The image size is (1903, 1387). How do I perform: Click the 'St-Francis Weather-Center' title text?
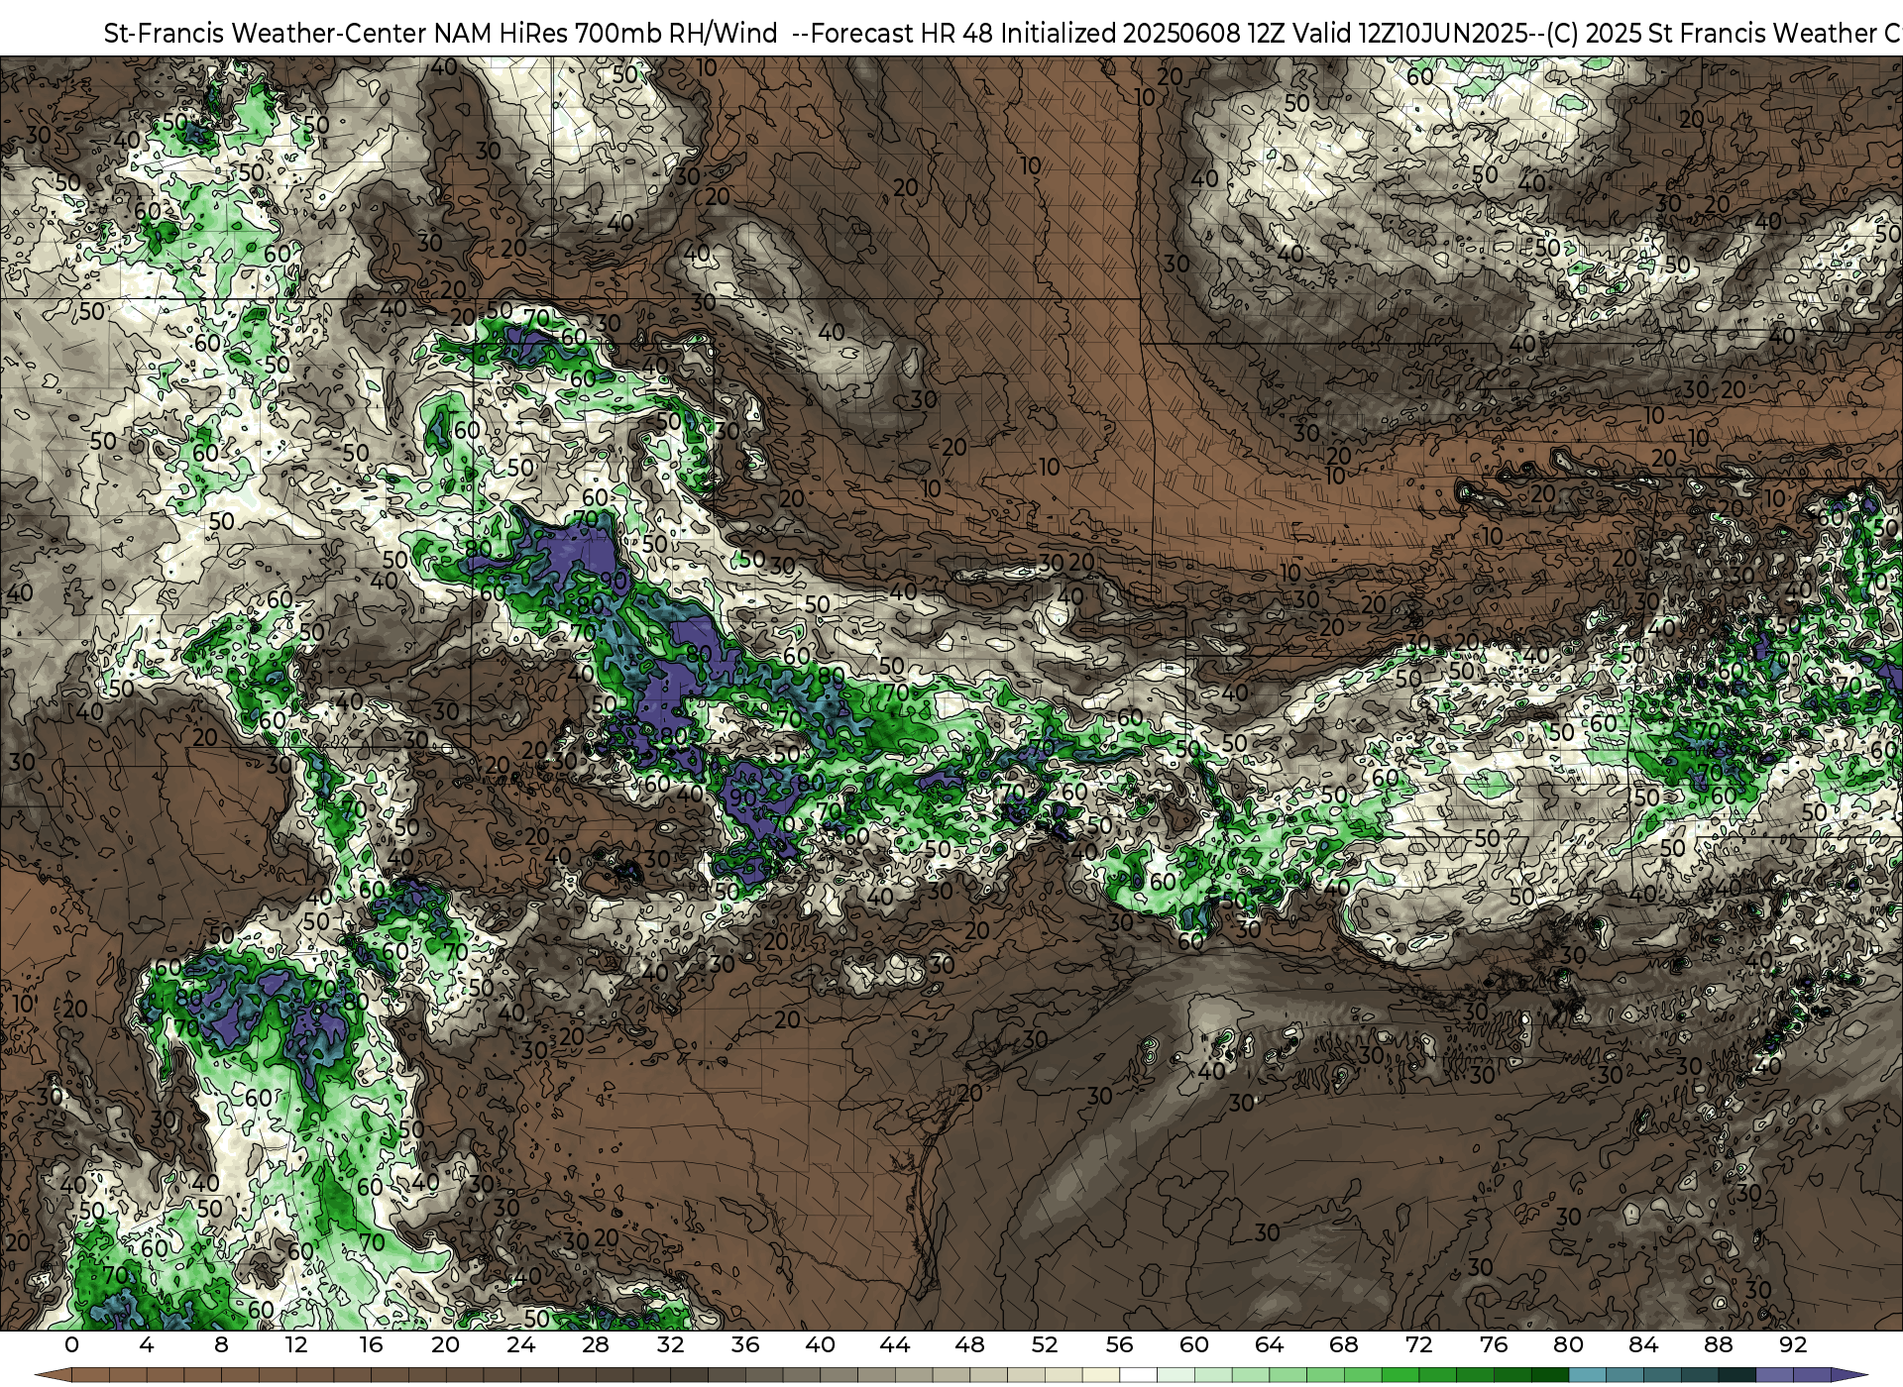pos(266,33)
